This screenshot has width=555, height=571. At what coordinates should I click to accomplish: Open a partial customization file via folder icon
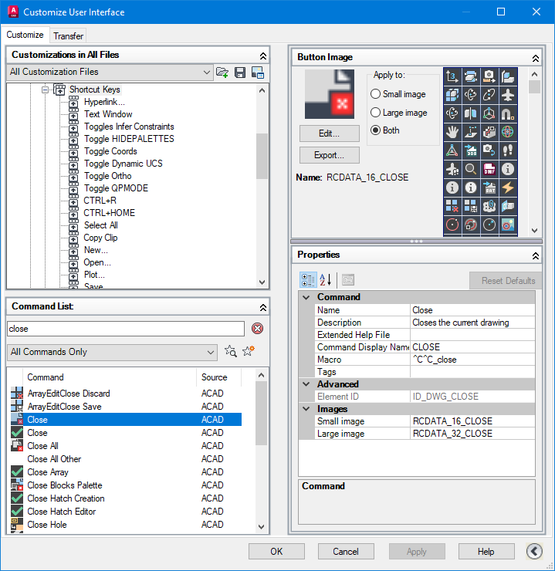tap(222, 72)
